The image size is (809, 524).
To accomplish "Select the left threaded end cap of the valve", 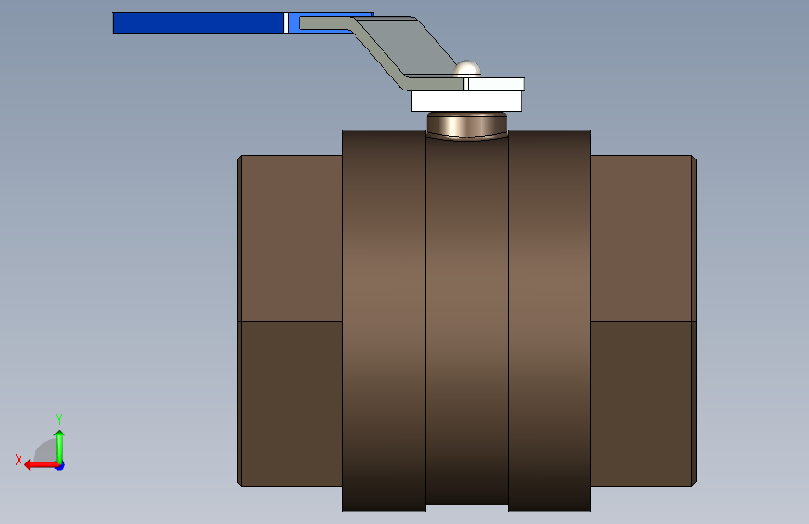I will [x=290, y=321].
